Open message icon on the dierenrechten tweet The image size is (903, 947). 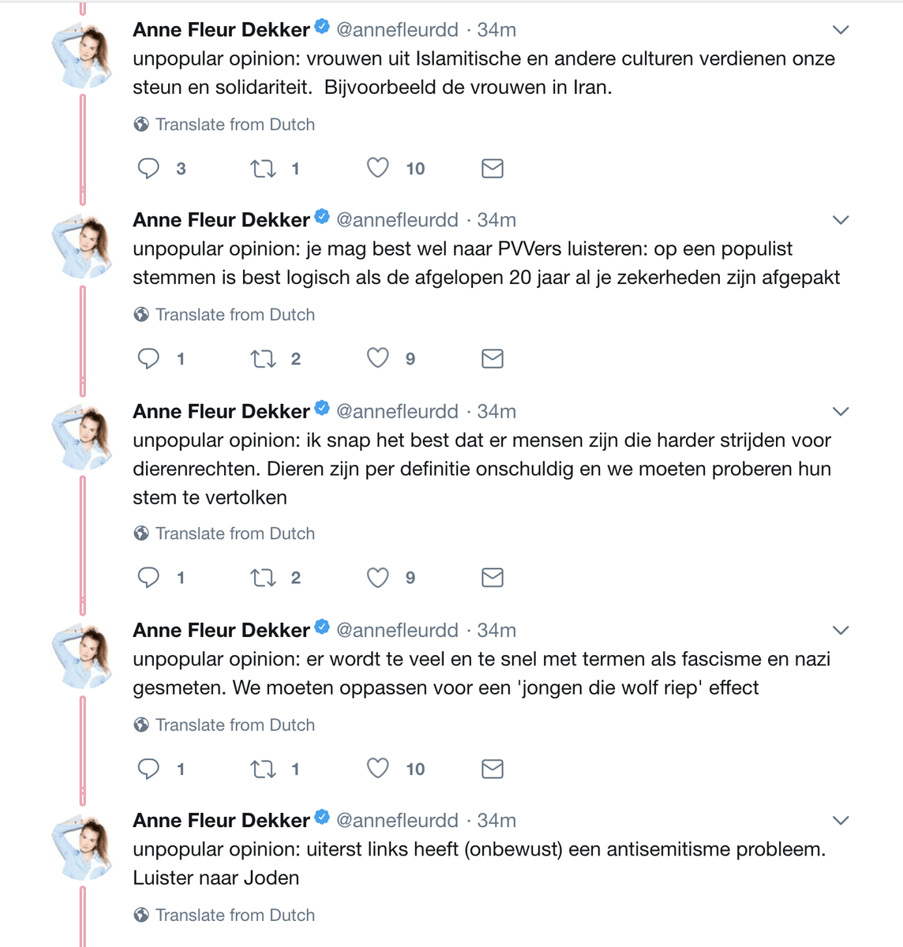tap(492, 577)
